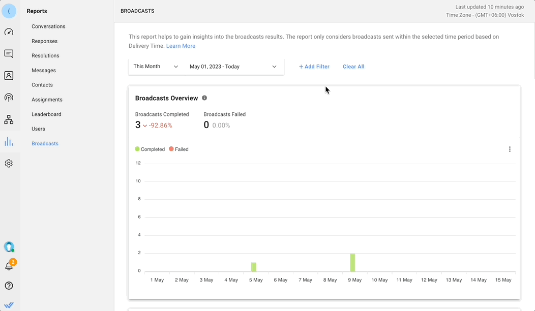Click the 9 May completed bar
Screen dimensions: 535x311
(352, 262)
